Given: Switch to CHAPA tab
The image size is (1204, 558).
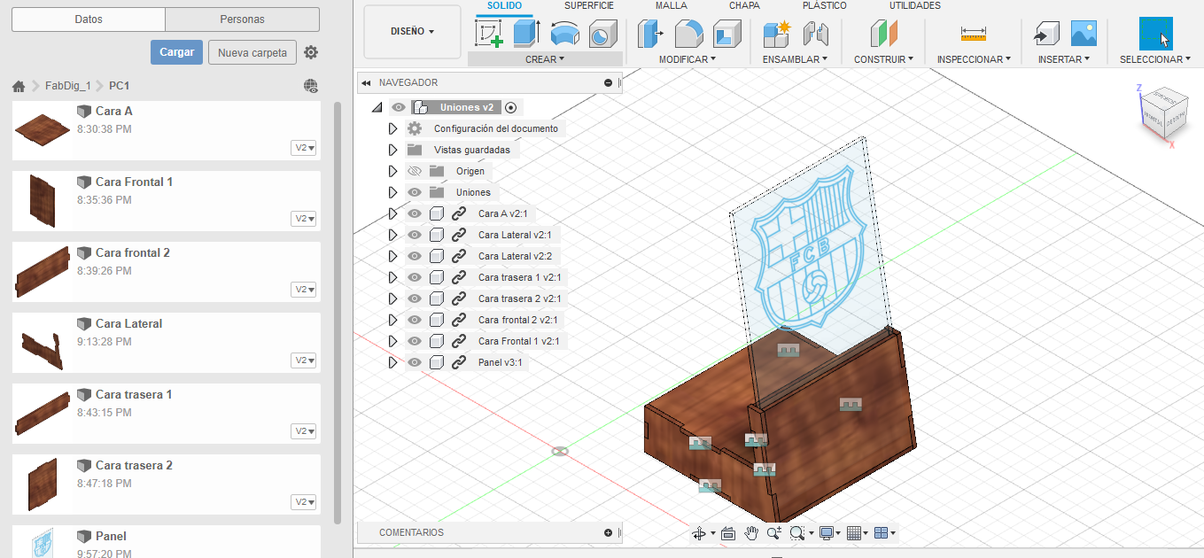Looking at the screenshot, I should click(x=744, y=6).
